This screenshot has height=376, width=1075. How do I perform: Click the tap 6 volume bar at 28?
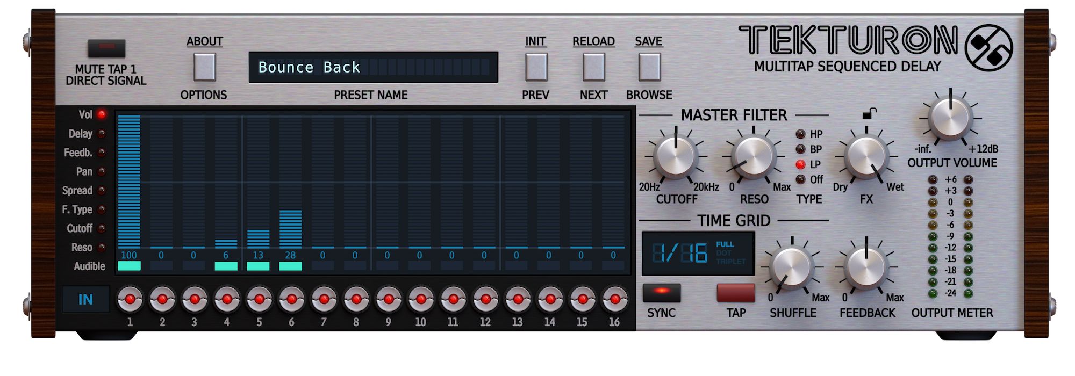click(290, 229)
